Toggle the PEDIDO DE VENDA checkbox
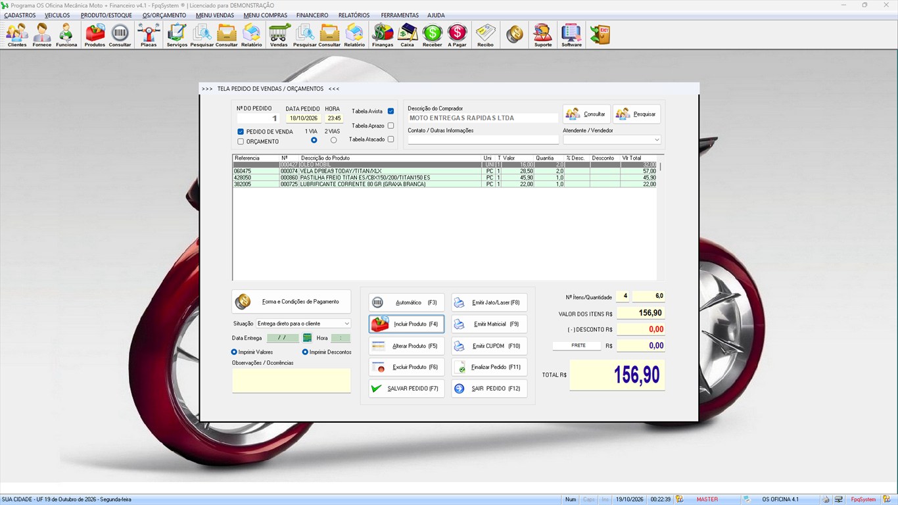Viewport: 898px width, 505px height. (241, 132)
